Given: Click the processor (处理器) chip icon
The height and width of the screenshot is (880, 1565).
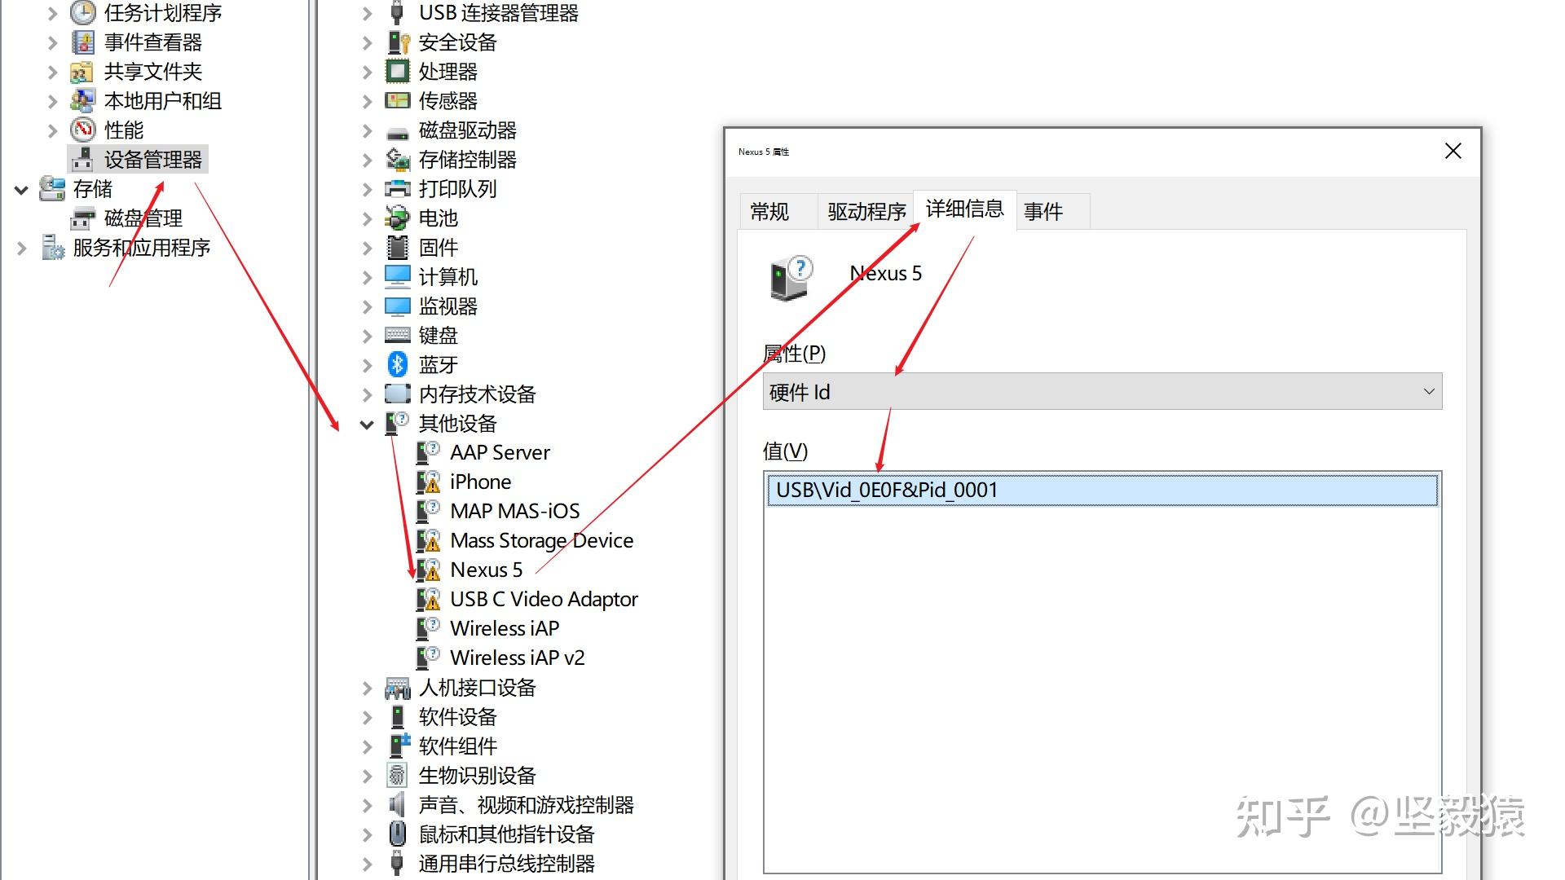Looking at the screenshot, I should point(397,71).
